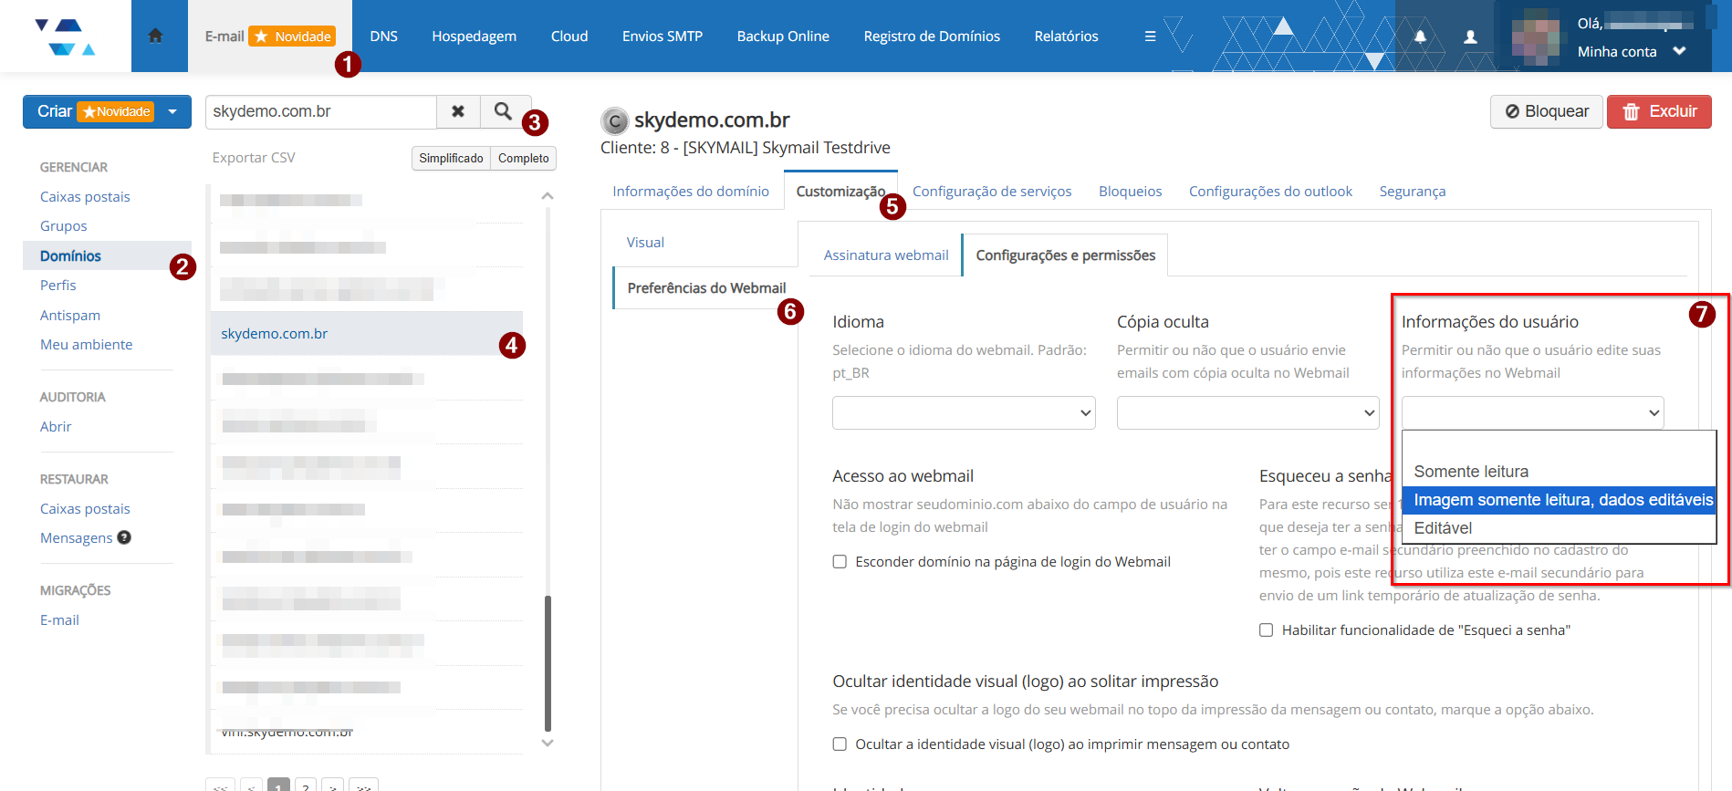This screenshot has width=1732, height=791.
Task: Open the Cloud menu
Action: tap(569, 36)
